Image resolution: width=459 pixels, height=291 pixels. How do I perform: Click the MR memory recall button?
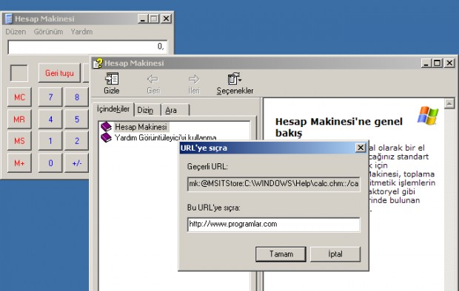click(19, 119)
